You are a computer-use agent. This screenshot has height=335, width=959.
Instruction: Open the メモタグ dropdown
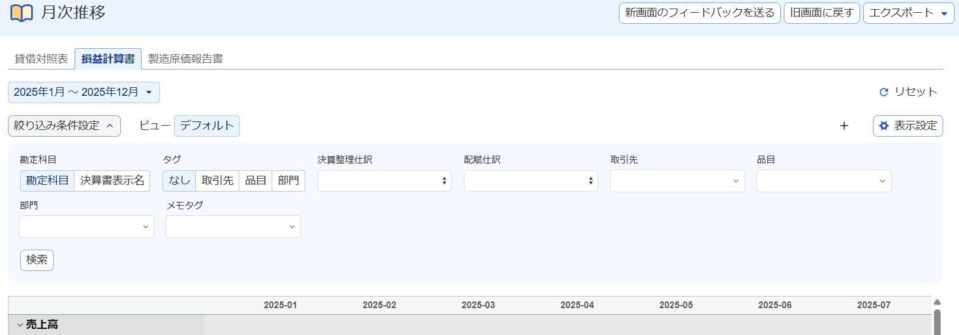233,226
